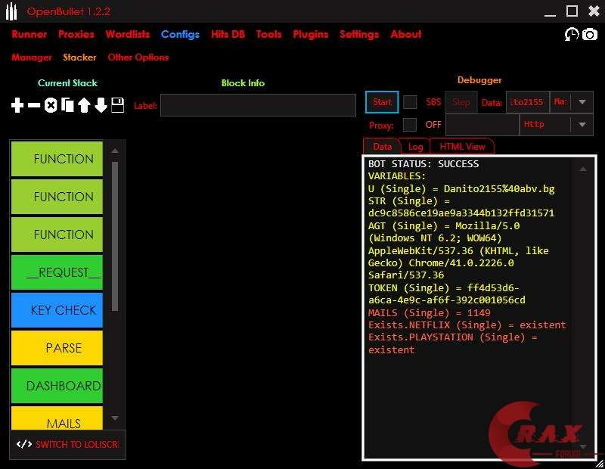Click the 'BOT STATUS: SUCCESS' line
Screen dimensions: 605x469
pyautogui.click(x=423, y=163)
